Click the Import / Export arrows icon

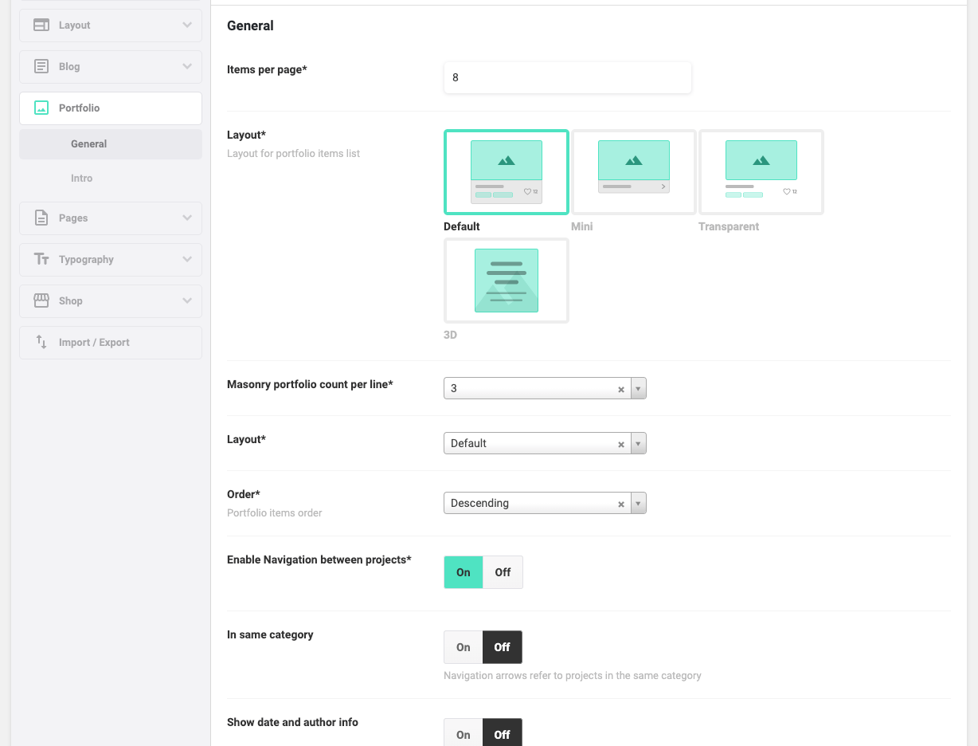tap(41, 342)
